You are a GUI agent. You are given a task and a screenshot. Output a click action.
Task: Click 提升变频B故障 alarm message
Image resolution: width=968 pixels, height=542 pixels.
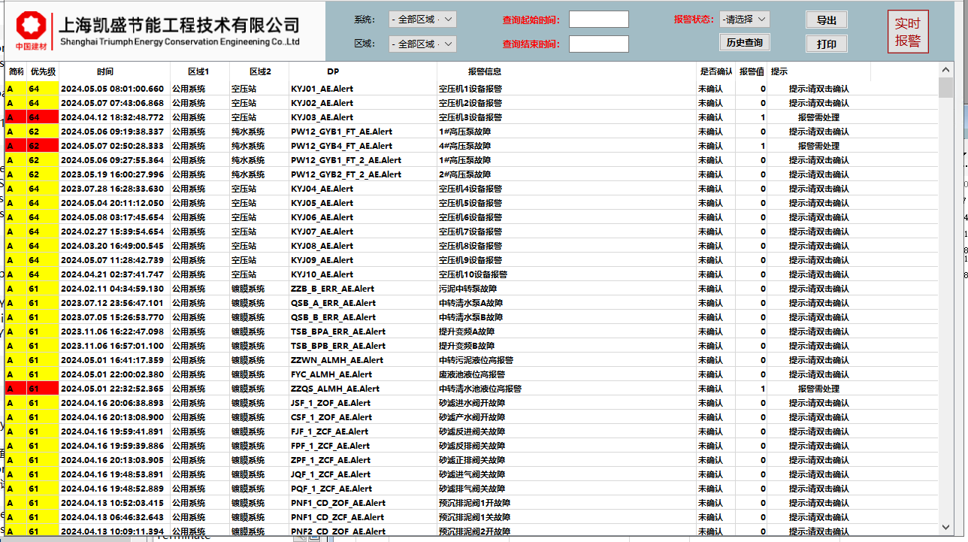(x=467, y=346)
